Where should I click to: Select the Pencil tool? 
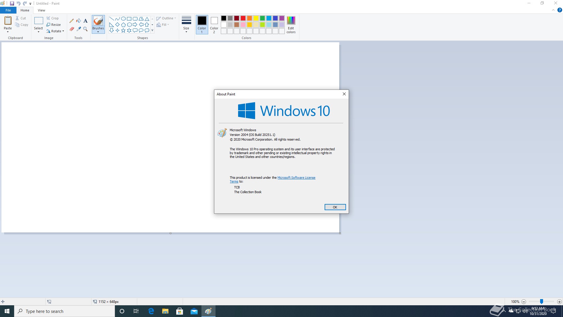pos(72,21)
